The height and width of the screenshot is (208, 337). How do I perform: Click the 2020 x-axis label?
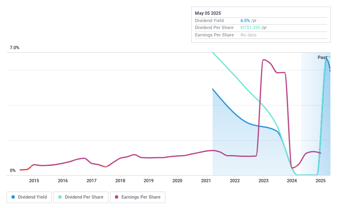click(x=177, y=181)
